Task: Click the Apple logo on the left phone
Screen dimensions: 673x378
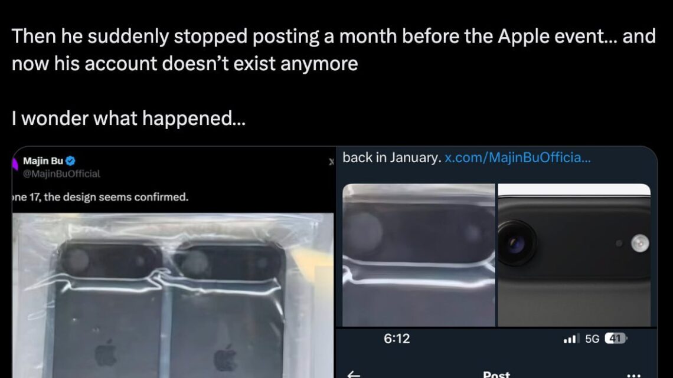Action: tap(106, 354)
